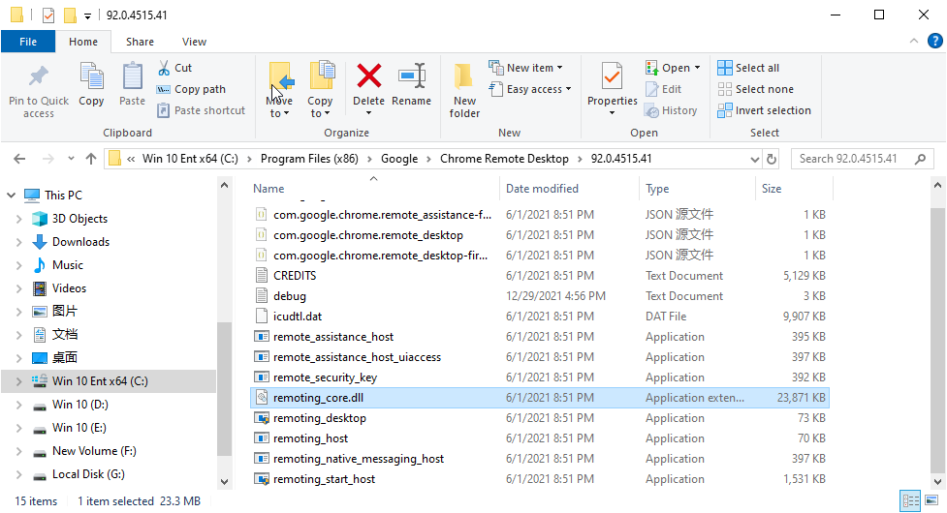Image resolution: width=947 pixels, height=513 pixels.
Task: Click the search magnifier icon
Action: (x=921, y=159)
